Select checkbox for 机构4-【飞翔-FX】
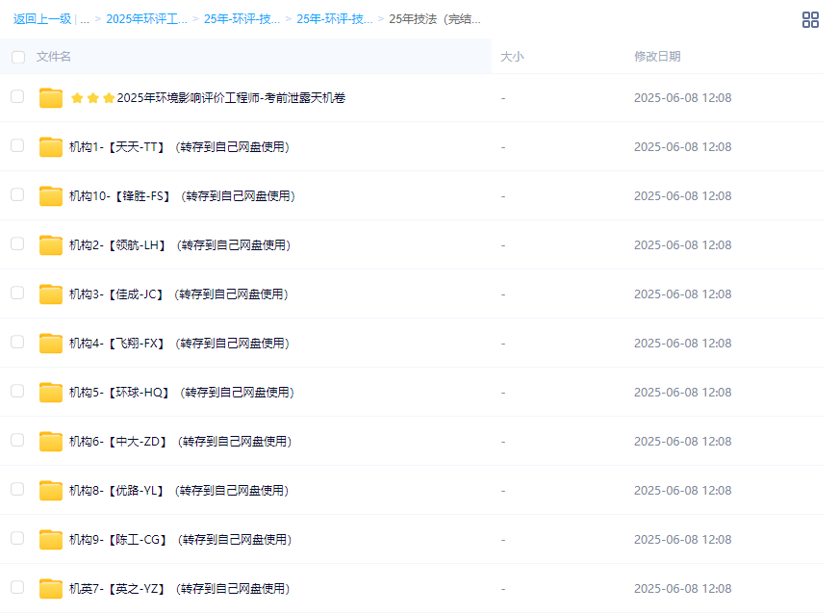 tap(17, 342)
